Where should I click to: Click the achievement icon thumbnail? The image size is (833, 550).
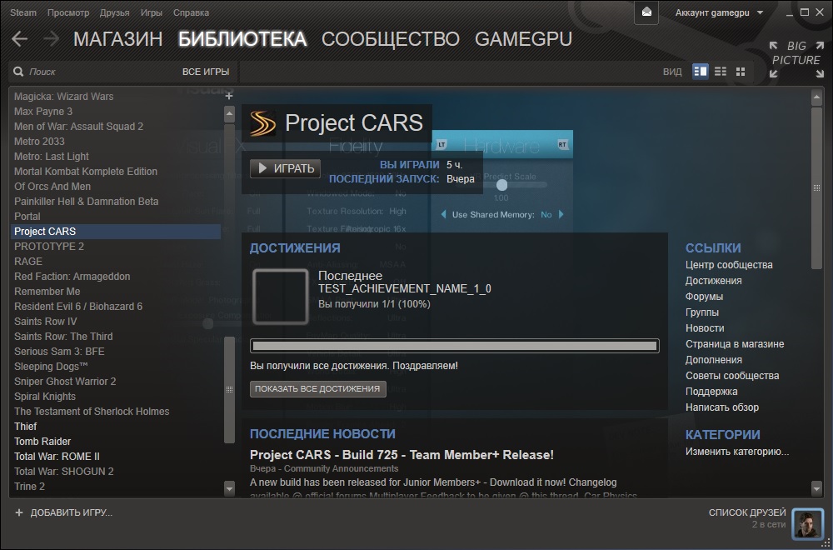pos(281,297)
